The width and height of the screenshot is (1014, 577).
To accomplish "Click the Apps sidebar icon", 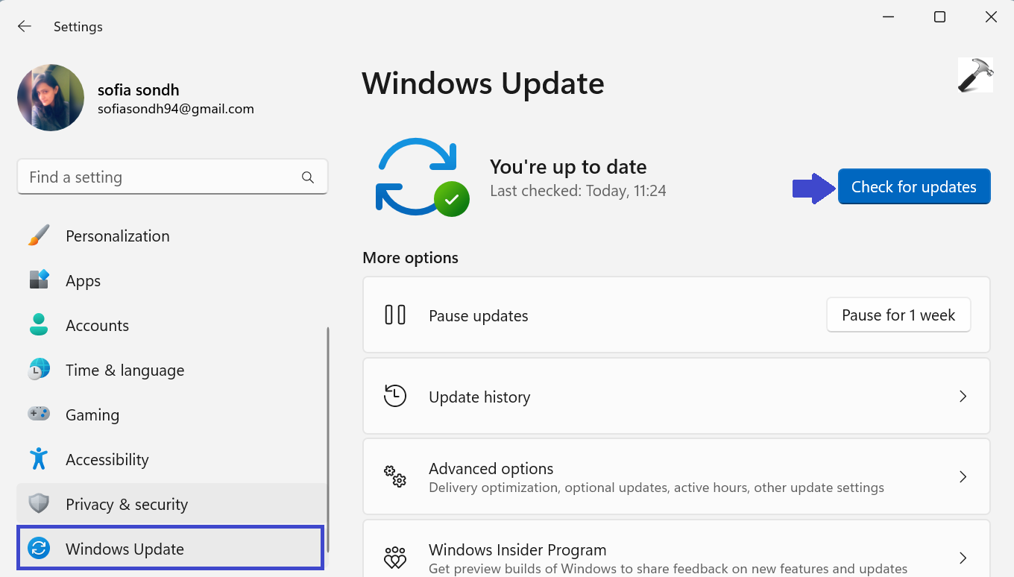I will [39, 280].
